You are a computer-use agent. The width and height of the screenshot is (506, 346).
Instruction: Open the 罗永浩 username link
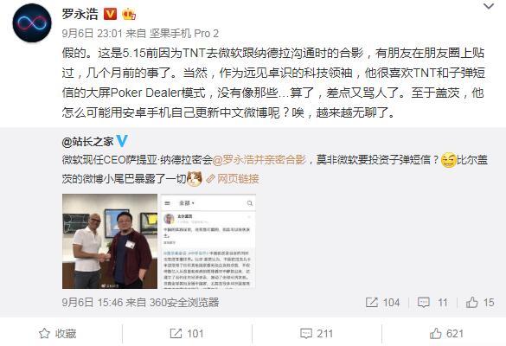pos(80,14)
